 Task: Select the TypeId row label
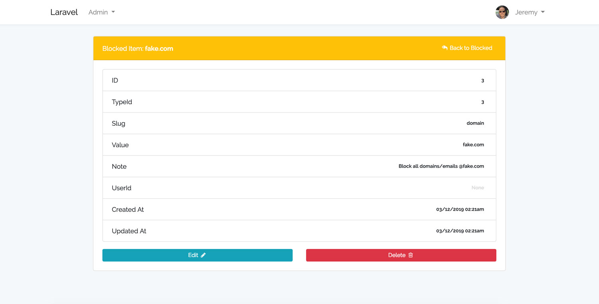click(122, 102)
